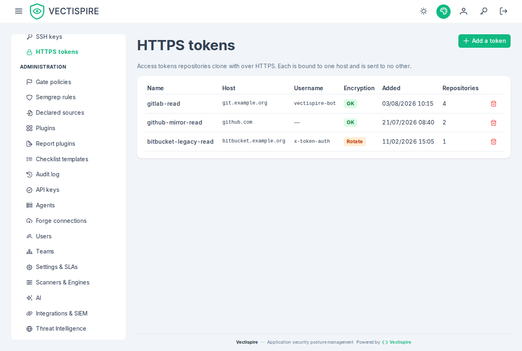The height and width of the screenshot is (351, 522).
Task: Click the Gate policies flag icon
Action: tap(29, 82)
